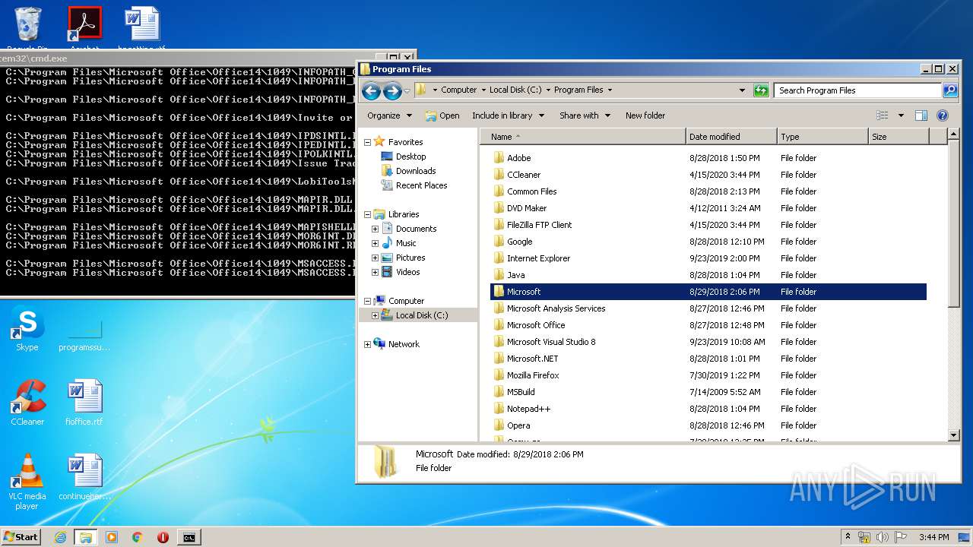Open the address bar history dropdown

coord(742,90)
